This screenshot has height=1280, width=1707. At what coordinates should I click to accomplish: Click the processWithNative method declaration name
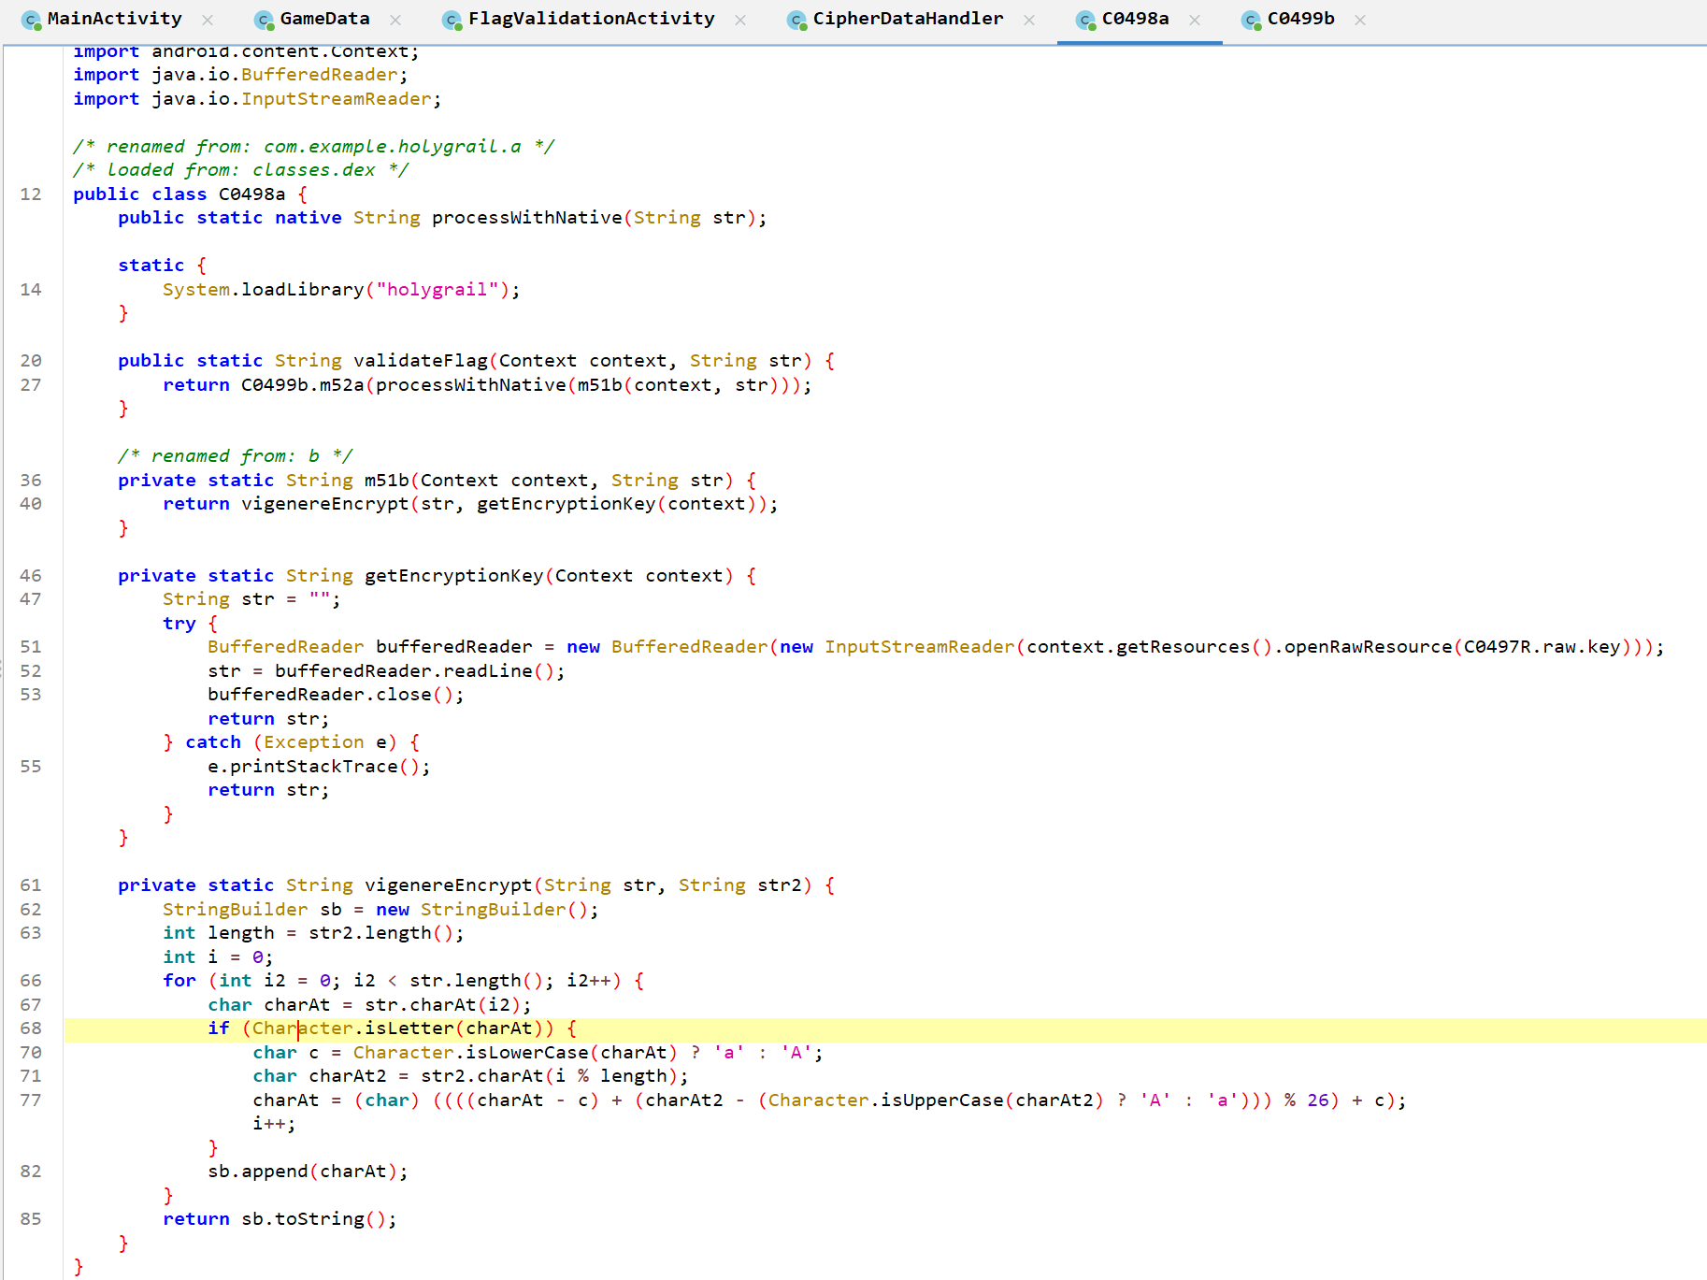coord(527,218)
